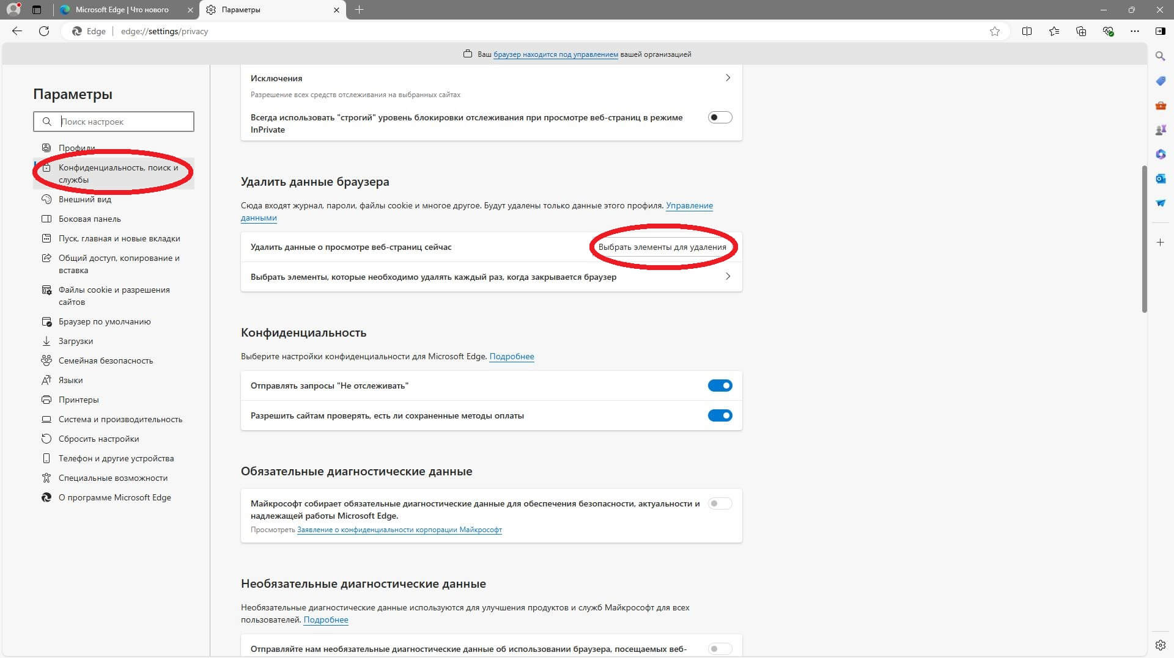Open sidebar Search magnifier icon

click(x=1160, y=56)
